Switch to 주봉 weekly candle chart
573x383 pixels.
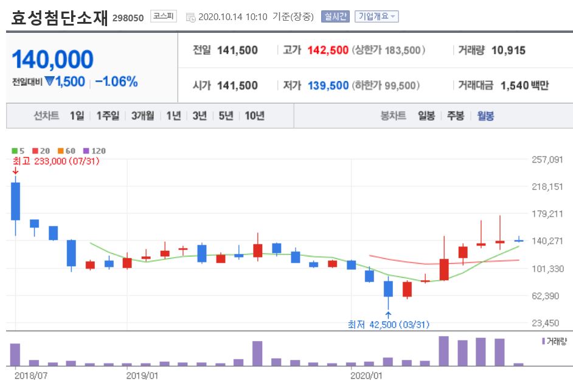tap(456, 116)
